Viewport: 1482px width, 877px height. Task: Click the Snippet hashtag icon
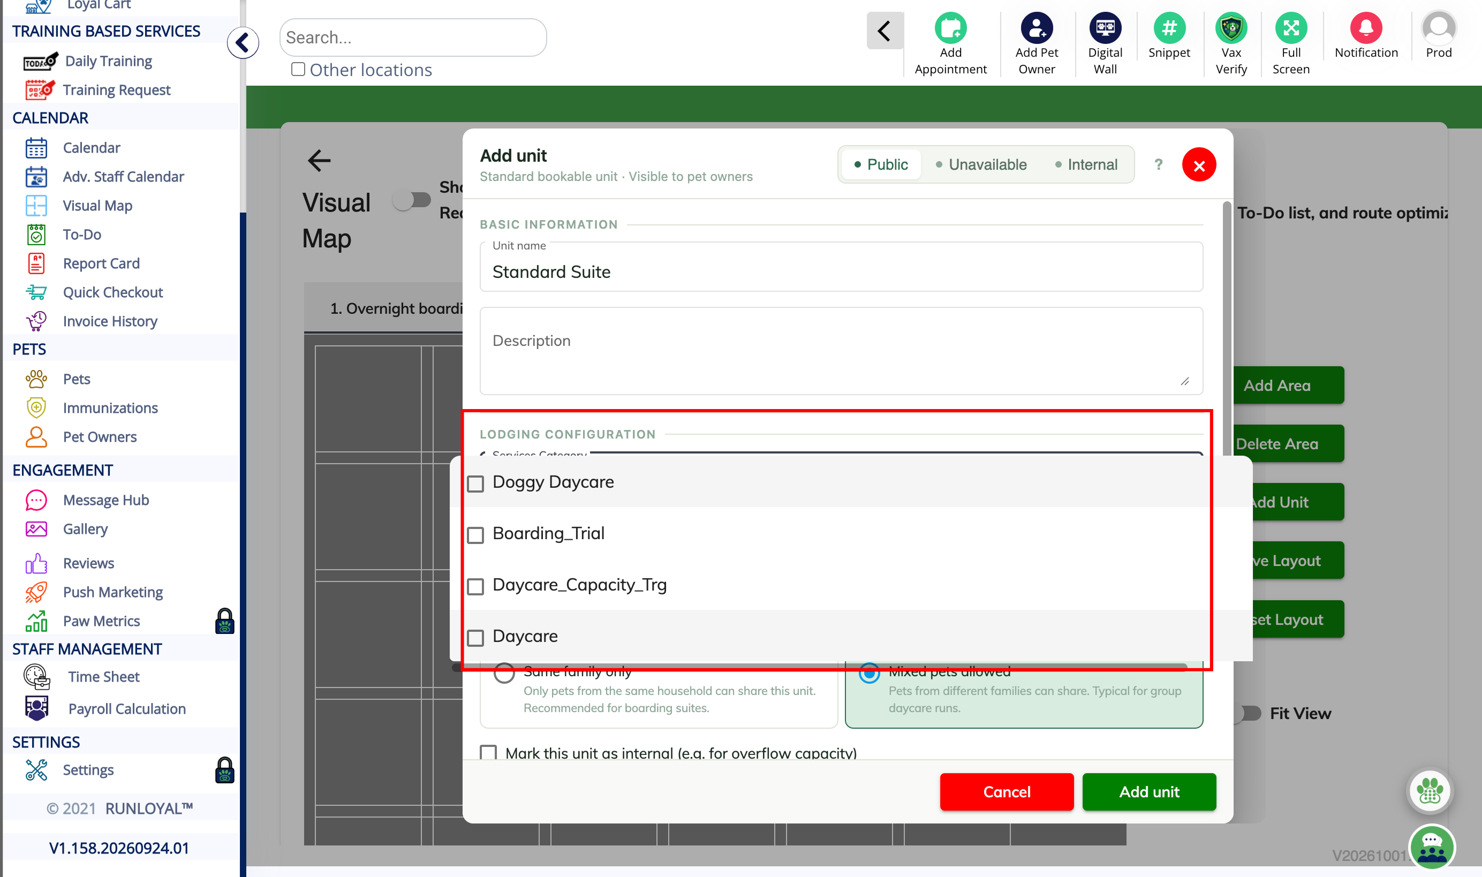point(1169,27)
